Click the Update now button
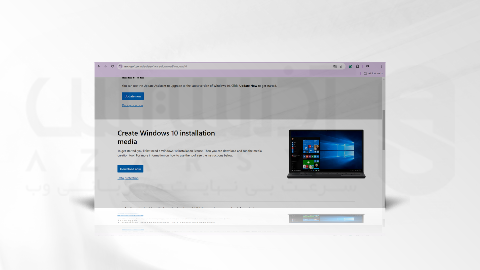 pos(133,96)
